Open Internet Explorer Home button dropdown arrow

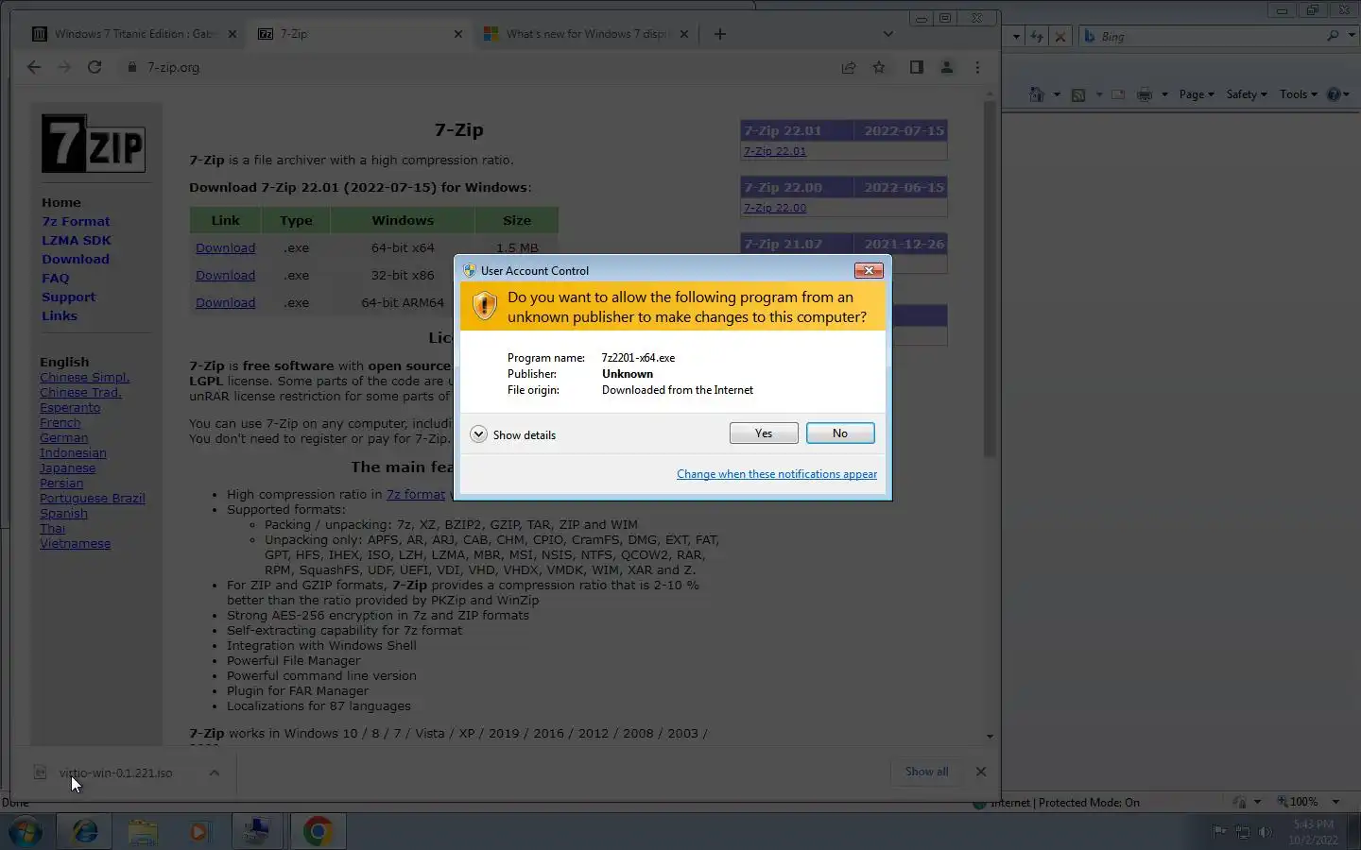click(1057, 94)
